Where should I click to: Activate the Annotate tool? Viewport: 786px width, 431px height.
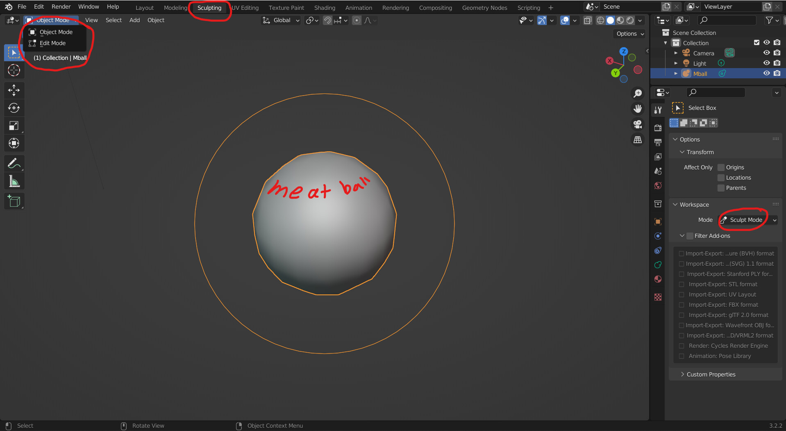[14, 163]
